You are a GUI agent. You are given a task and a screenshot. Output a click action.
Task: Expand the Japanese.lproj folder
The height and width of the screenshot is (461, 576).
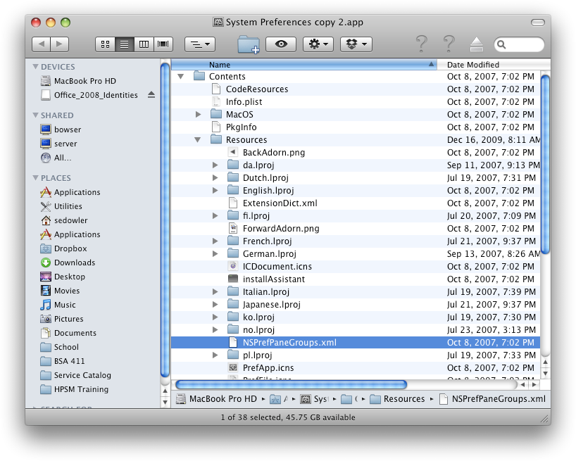[x=215, y=305]
